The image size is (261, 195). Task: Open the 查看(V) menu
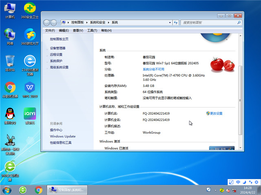coord(78,30)
